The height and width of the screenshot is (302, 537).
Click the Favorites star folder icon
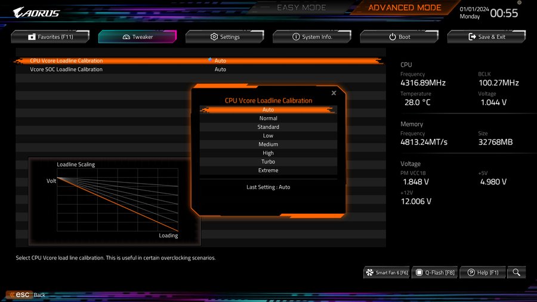[x=32, y=36]
